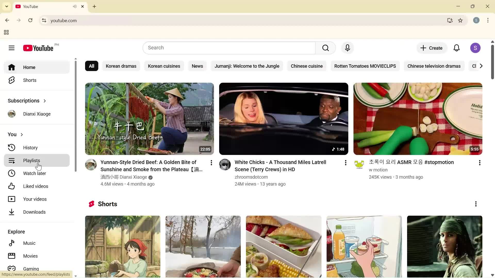
Task: Open the Yunnan-style Dried Beef video thumbnail
Action: coord(149,119)
